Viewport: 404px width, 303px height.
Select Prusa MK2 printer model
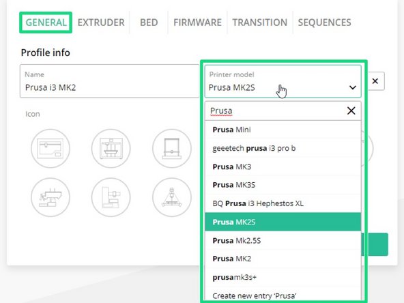click(283, 259)
